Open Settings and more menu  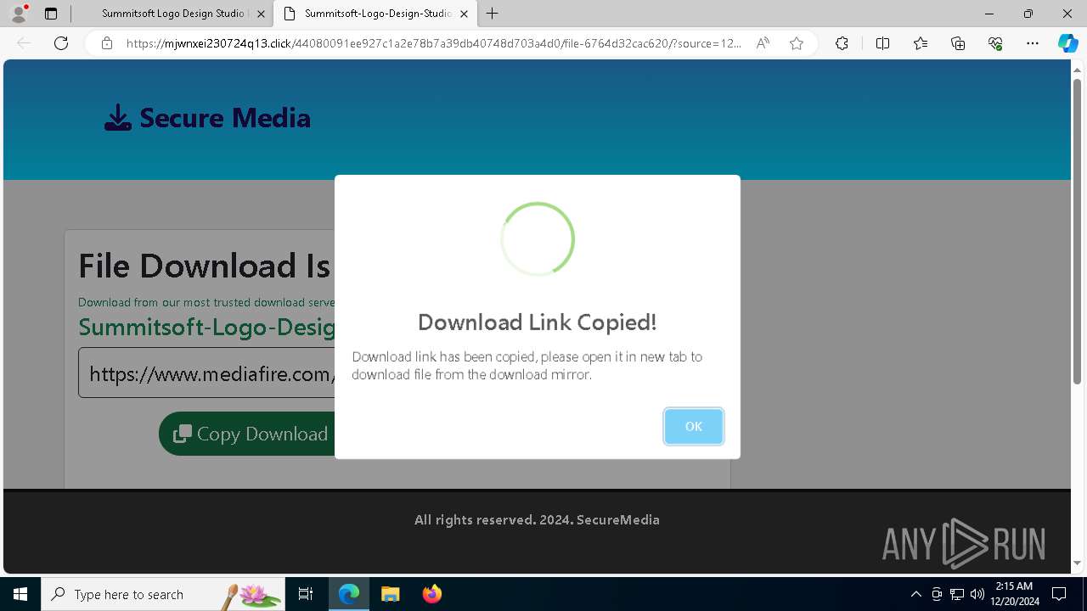click(1033, 43)
